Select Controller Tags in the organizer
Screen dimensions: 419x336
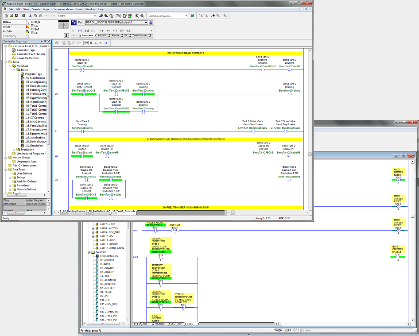(x=26, y=50)
